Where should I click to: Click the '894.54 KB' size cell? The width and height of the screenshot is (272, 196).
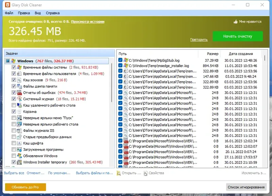point(210,66)
